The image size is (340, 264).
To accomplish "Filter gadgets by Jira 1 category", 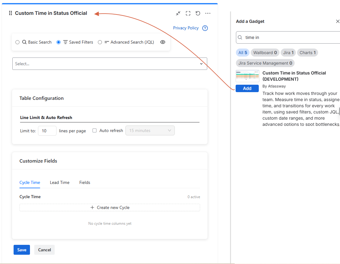I will click(288, 53).
